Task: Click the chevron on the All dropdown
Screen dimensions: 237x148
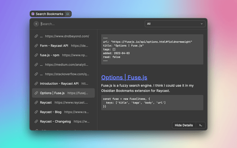Action: [202, 24]
